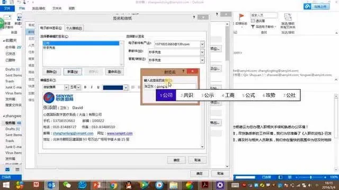This screenshot has width=339, height=190.
Task: Select the second signature in list
Action: (81, 48)
